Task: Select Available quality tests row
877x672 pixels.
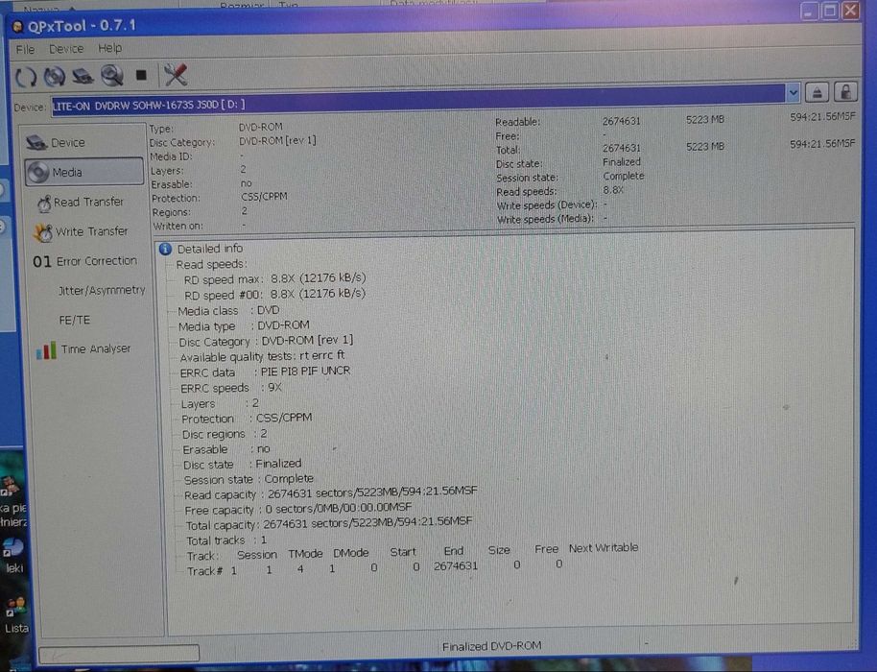Action: [262, 356]
